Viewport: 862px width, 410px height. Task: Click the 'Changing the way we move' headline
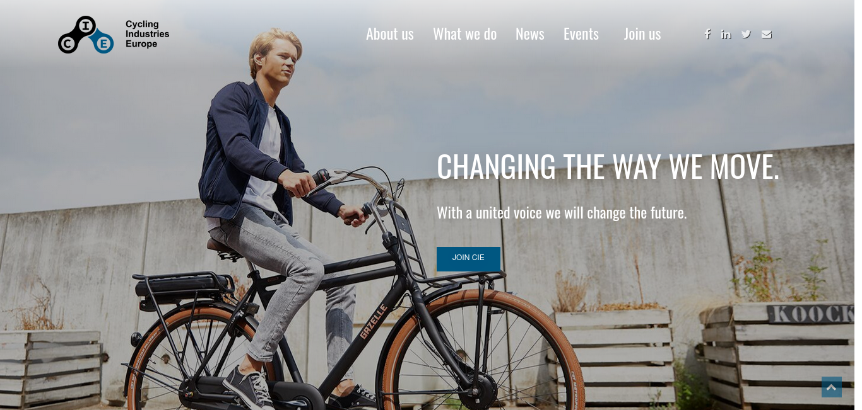tap(608, 167)
